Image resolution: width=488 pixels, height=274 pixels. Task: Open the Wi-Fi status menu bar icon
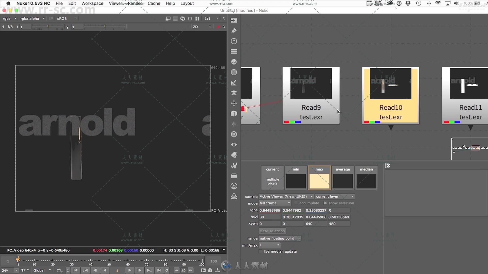point(438,3)
